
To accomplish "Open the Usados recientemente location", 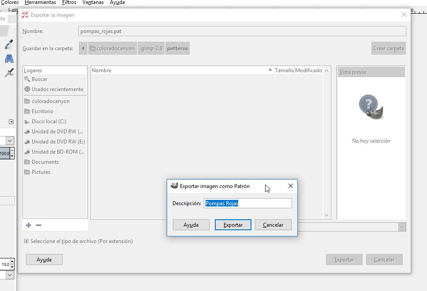I will point(54,89).
